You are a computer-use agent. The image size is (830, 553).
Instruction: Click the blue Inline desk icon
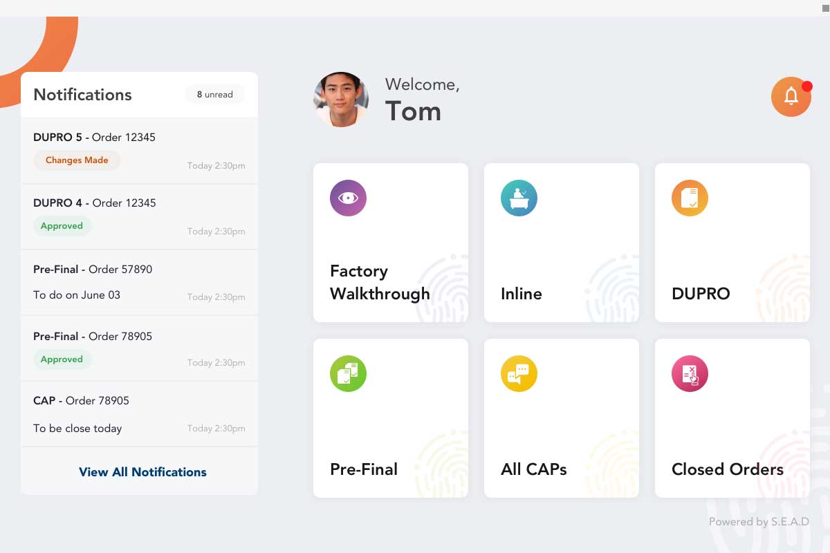pos(519,198)
